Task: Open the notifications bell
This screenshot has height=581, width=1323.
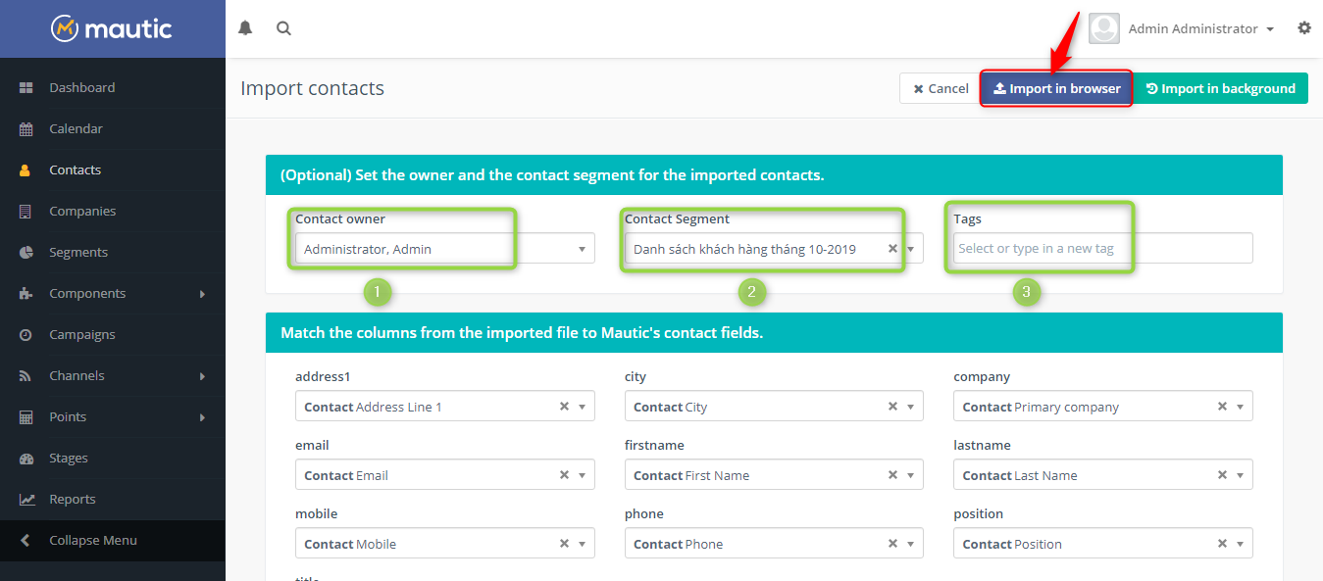Action: [x=244, y=27]
